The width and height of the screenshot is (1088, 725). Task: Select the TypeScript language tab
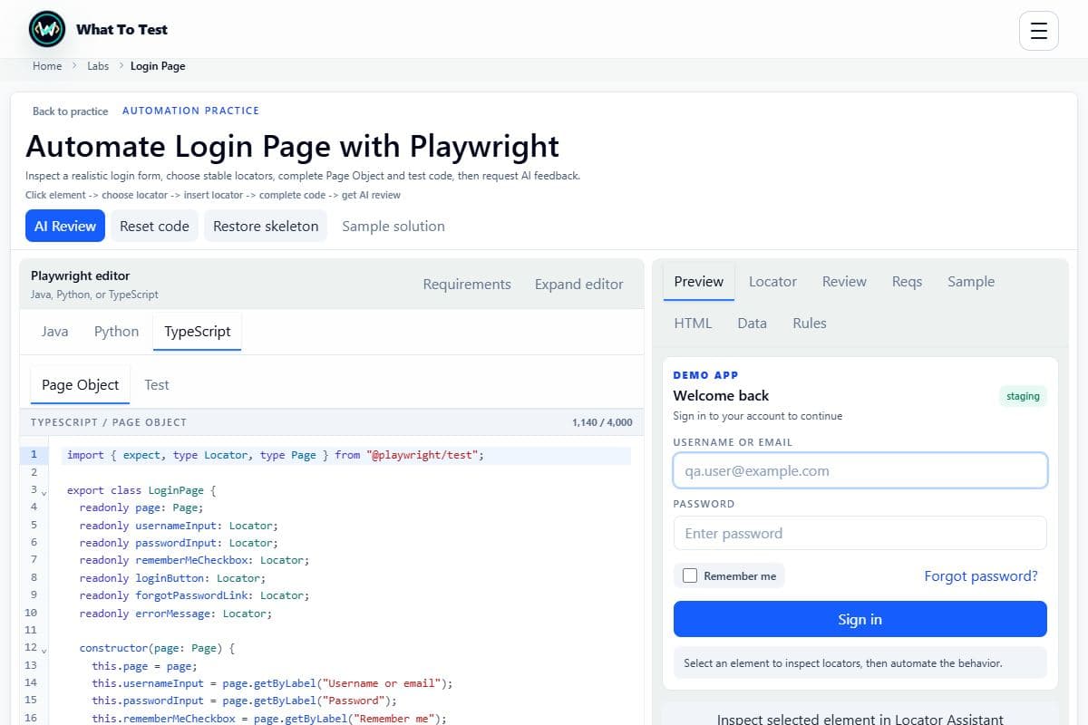pos(198,332)
